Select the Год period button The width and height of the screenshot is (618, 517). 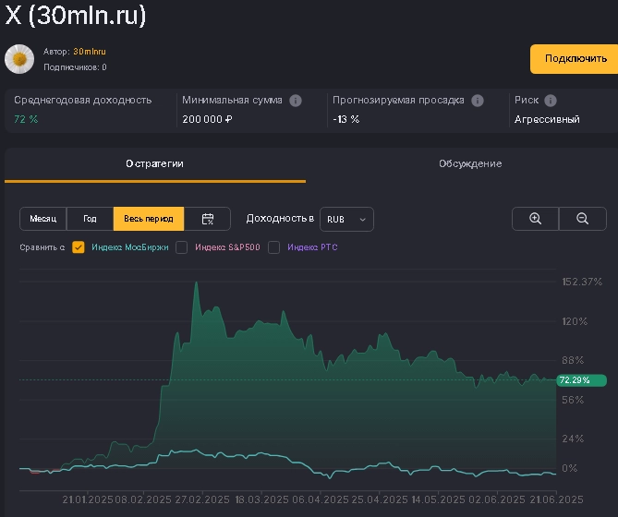pos(90,219)
